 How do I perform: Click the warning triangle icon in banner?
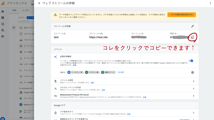pos(55,15)
